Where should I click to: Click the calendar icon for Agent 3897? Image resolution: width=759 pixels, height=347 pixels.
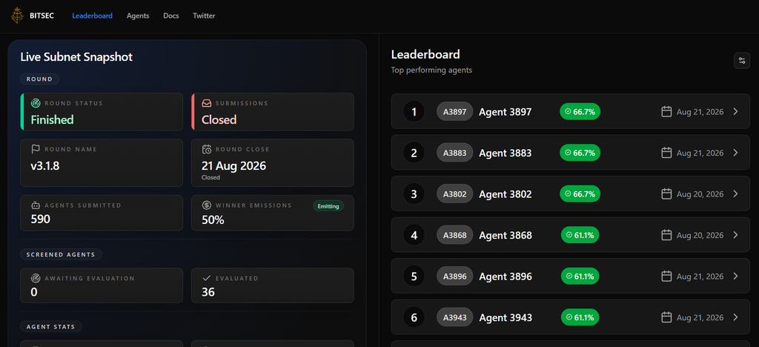click(x=666, y=112)
